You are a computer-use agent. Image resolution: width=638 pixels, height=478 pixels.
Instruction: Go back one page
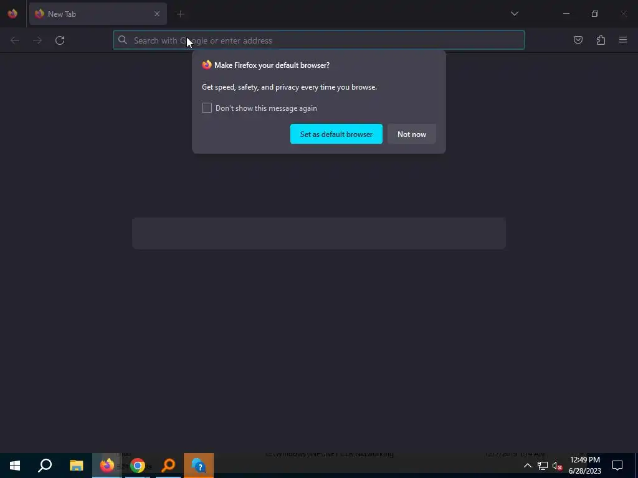(15, 40)
